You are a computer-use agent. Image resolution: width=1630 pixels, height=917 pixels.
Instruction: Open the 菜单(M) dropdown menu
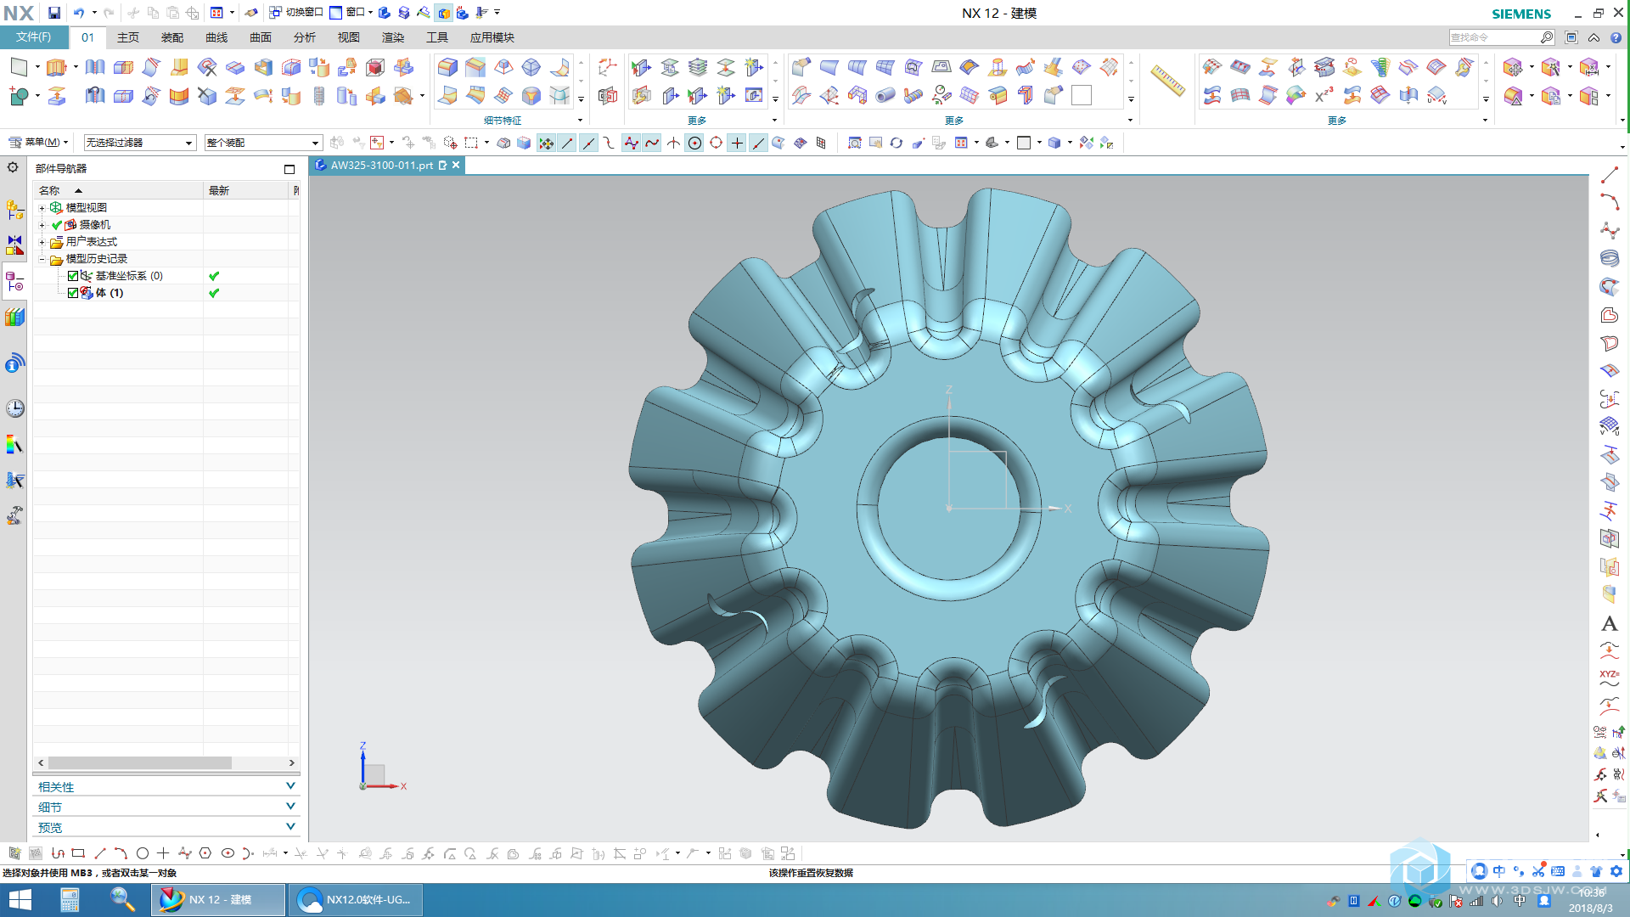[38, 143]
